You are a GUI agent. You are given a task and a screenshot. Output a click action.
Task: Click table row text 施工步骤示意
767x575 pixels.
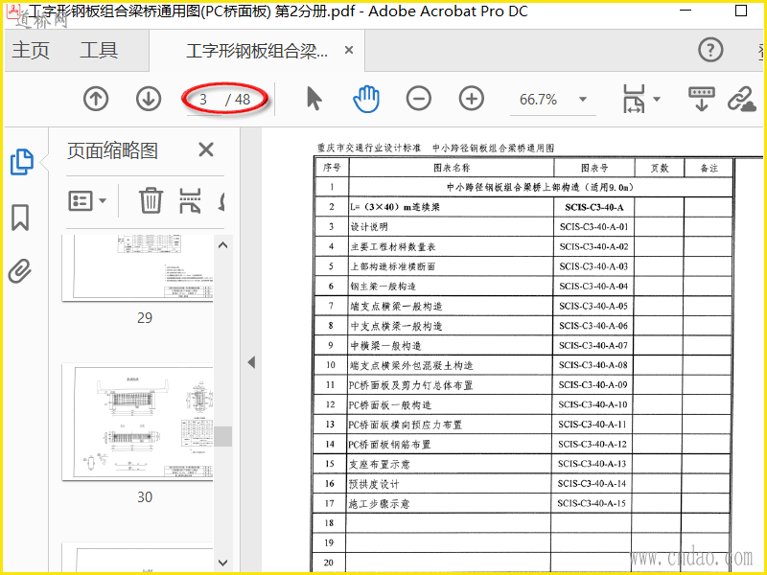(x=379, y=504)
